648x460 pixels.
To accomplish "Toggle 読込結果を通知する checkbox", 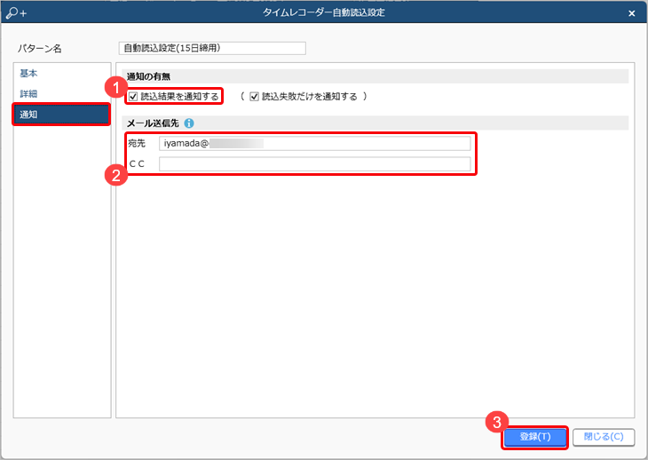I will point(133,97).
